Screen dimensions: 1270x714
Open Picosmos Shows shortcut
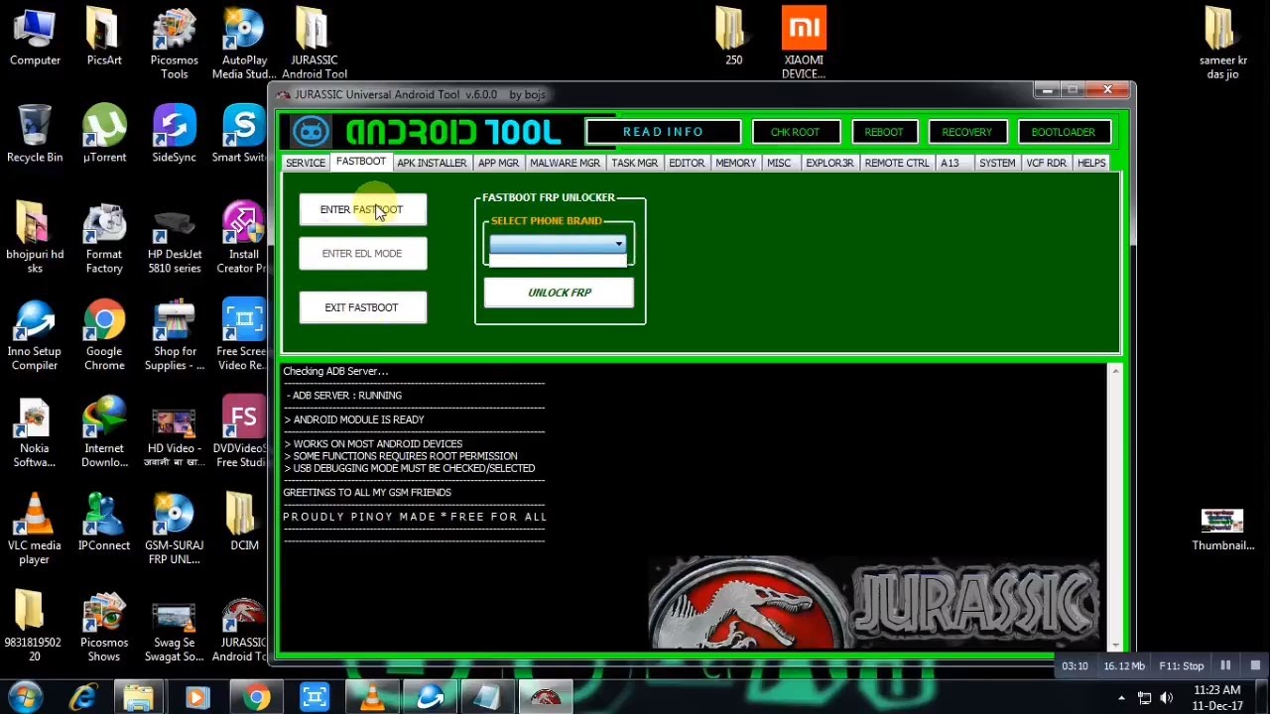tap(104, 627)
